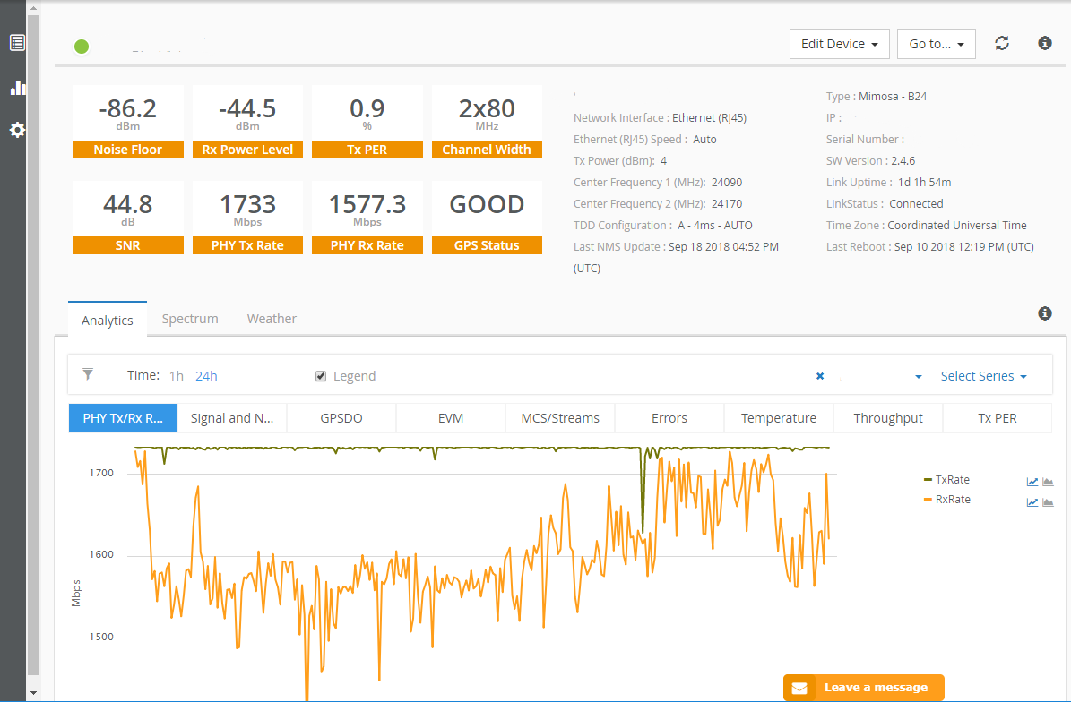
Task: Switch RxRate to area chart icon
Action: (x=1048, y=502)
